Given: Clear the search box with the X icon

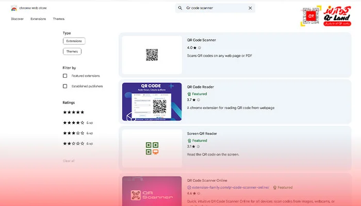Looking at the screenshot, I should click(x=250, y=8).
